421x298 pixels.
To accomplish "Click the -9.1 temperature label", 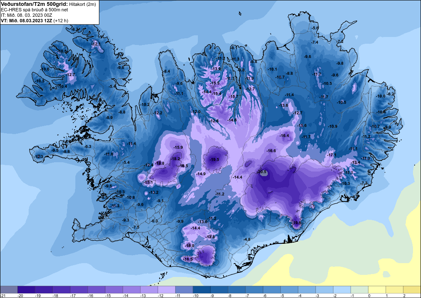I will (x=160, y=201).
